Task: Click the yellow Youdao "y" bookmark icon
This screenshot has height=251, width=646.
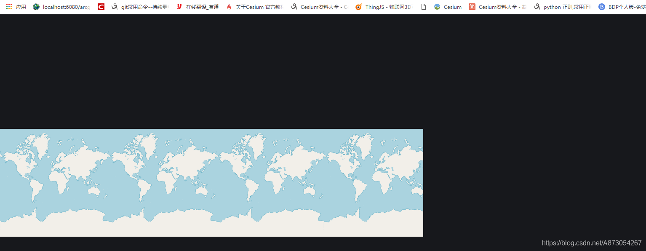Action: tap(179, 7)
